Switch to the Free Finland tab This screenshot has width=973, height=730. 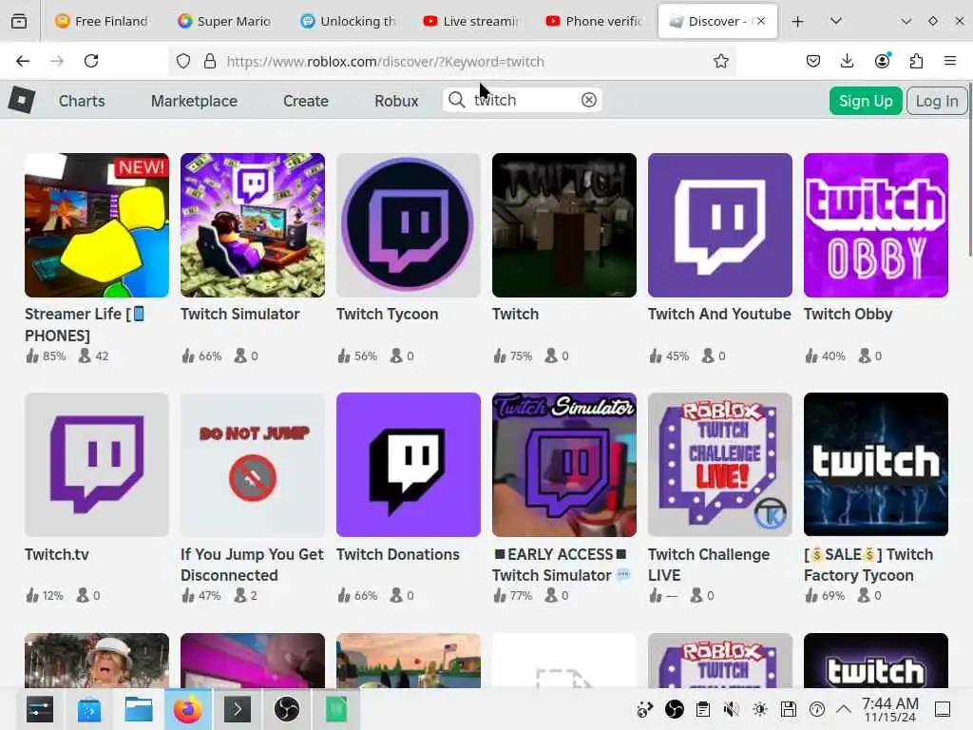(x=102, y=21)
